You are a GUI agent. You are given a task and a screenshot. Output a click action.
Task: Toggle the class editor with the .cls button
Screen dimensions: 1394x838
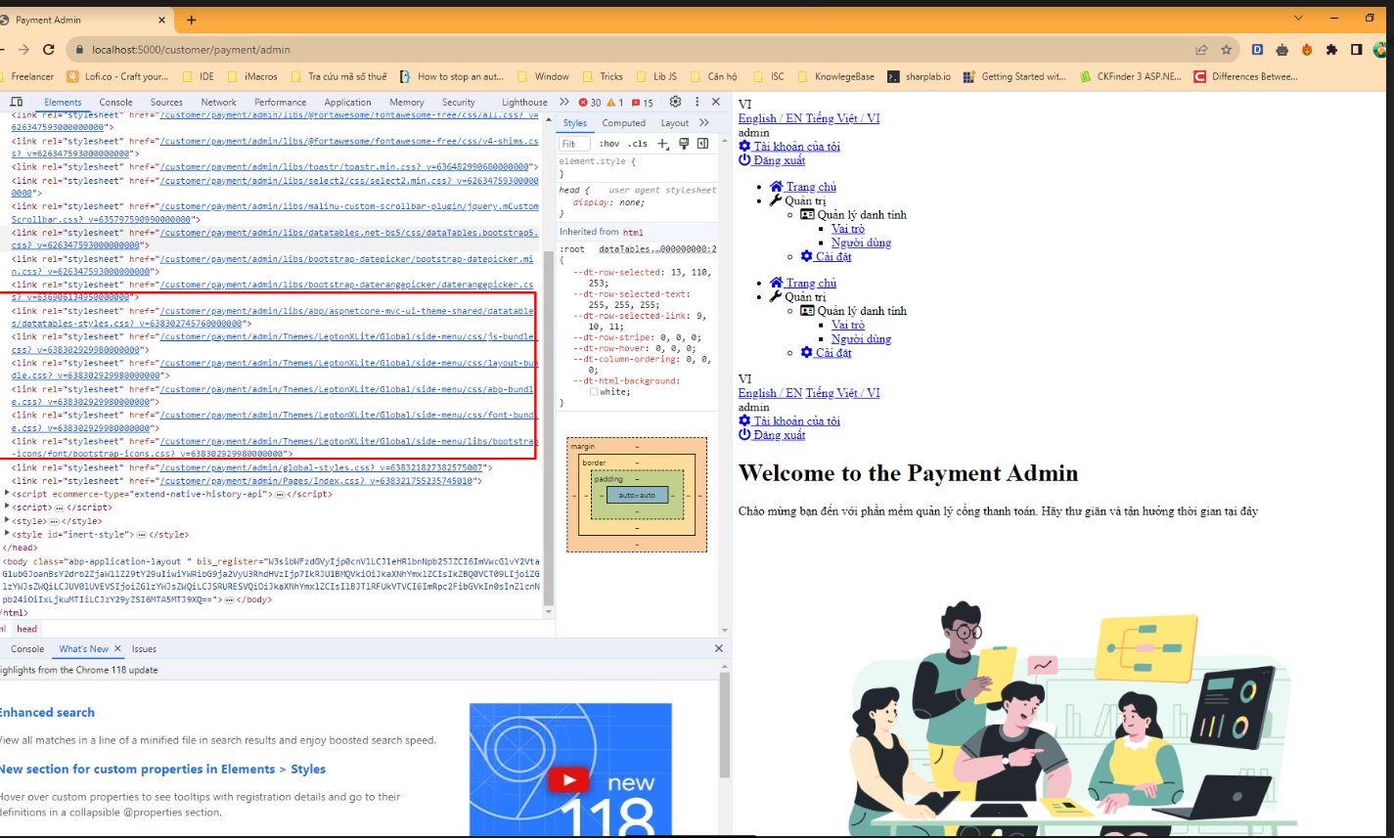(637, 144)
